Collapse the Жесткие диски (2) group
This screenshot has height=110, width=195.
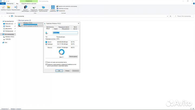17,20
